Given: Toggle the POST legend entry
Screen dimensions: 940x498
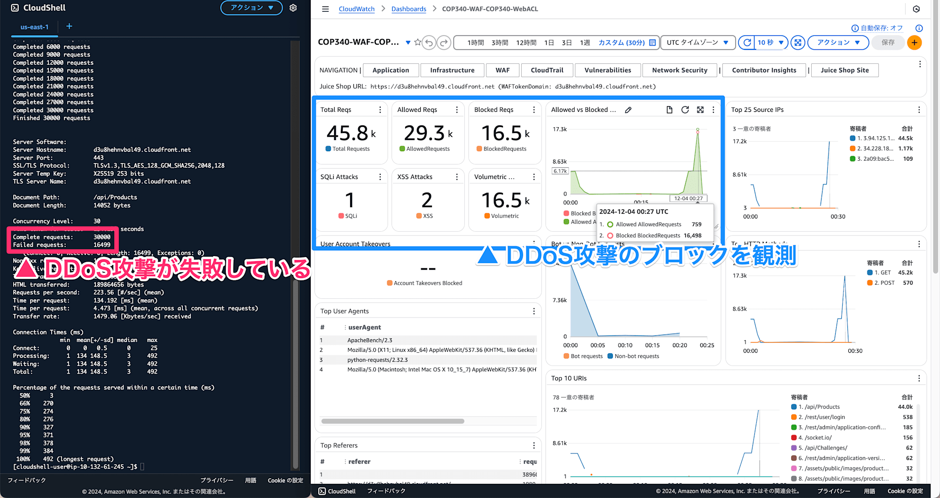Looking at the screenshot, I should pyautogui.click(x=881, y=283).
